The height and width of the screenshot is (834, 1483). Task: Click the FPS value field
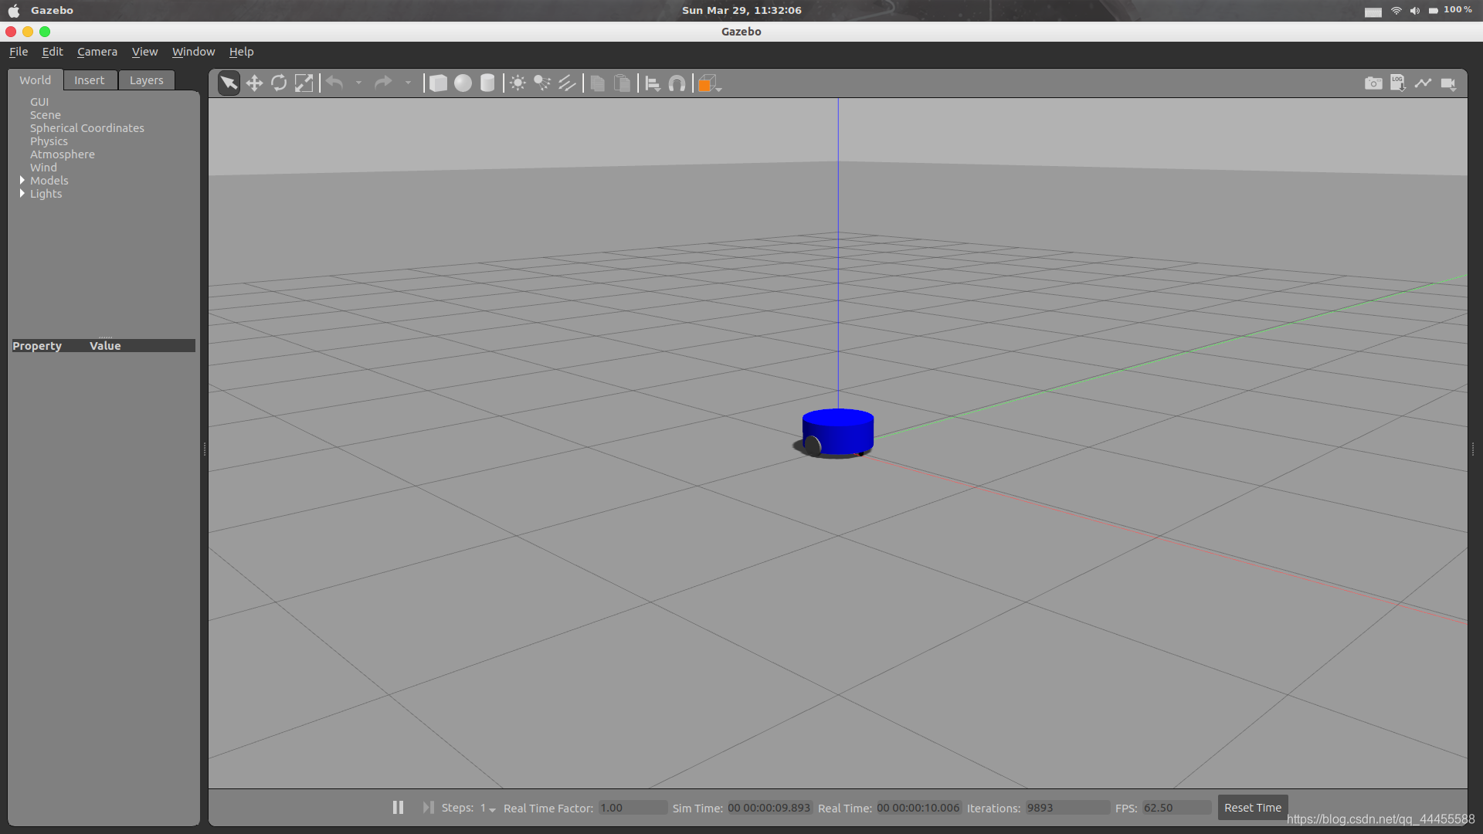pyautogui.click(x=1176, y=808)
